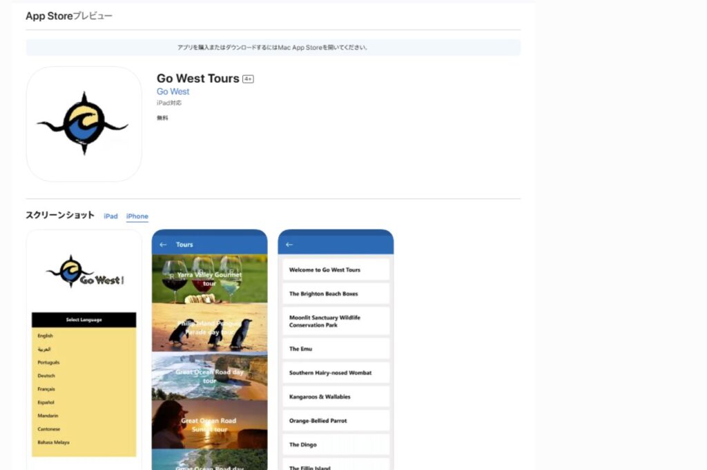Open the Go West developer link
Viewport: 707px width, 470px height.
point(173,92)
